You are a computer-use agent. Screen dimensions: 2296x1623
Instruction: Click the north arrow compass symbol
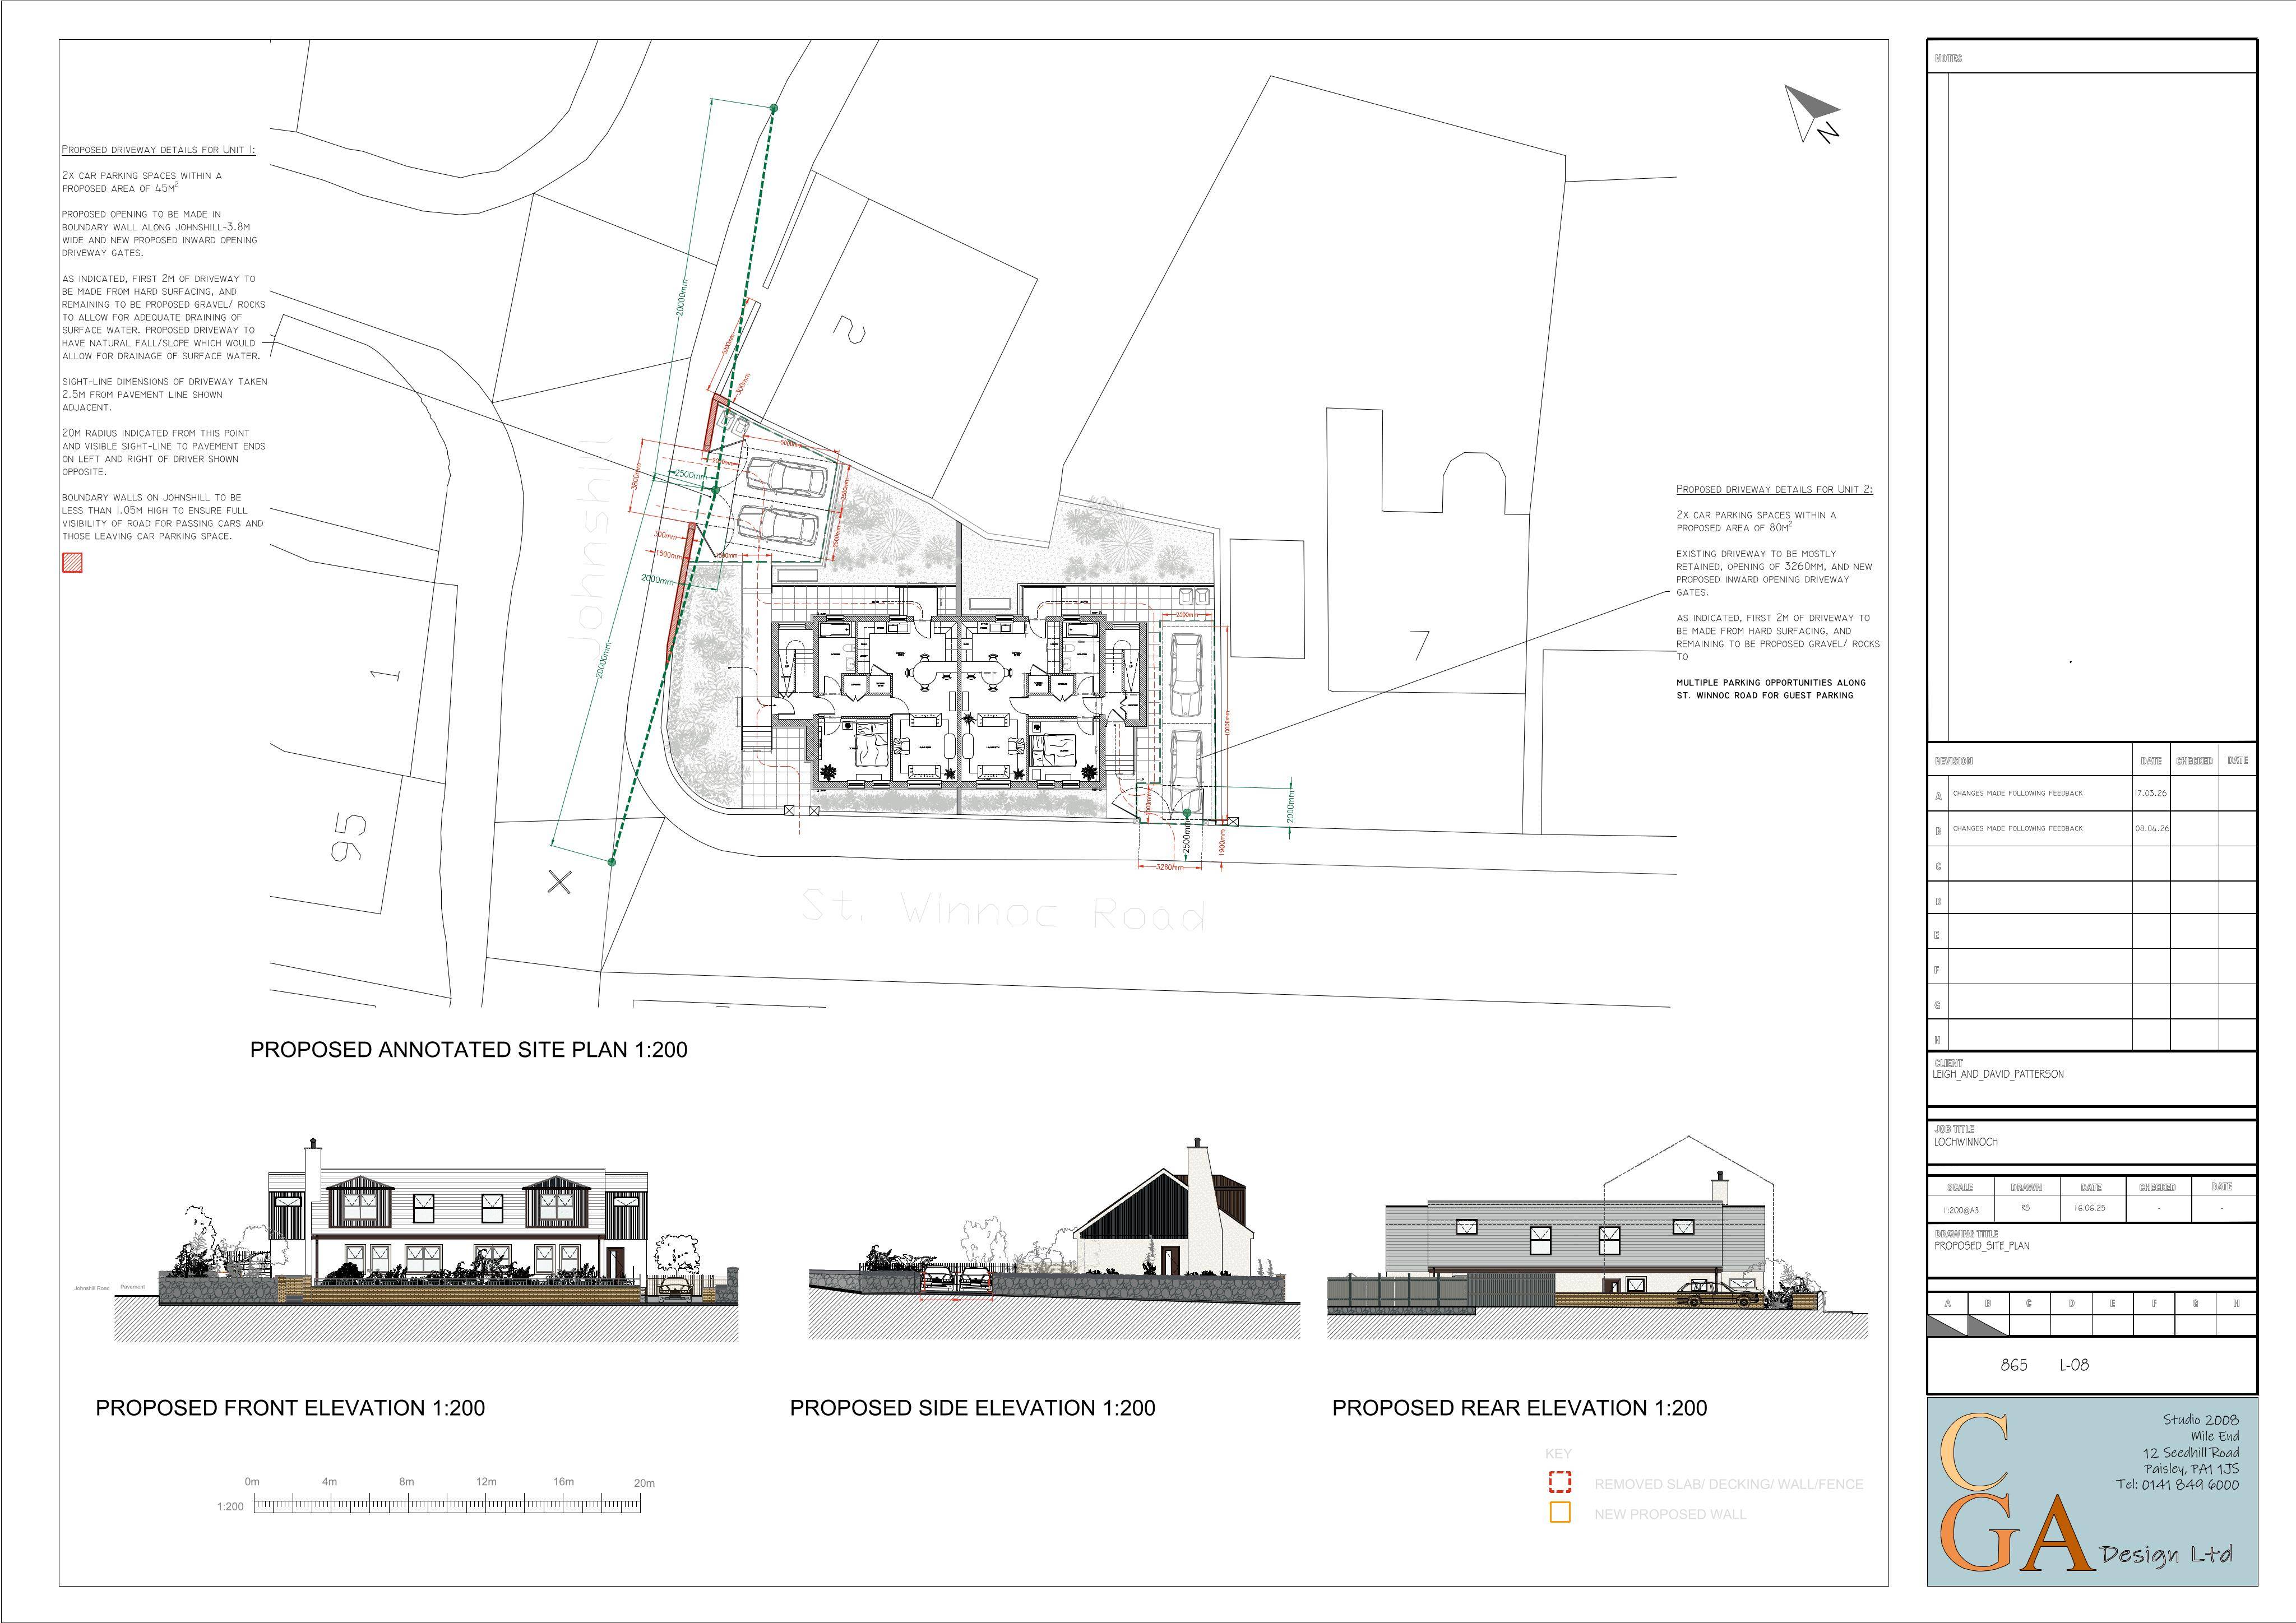coord(1813,113)
